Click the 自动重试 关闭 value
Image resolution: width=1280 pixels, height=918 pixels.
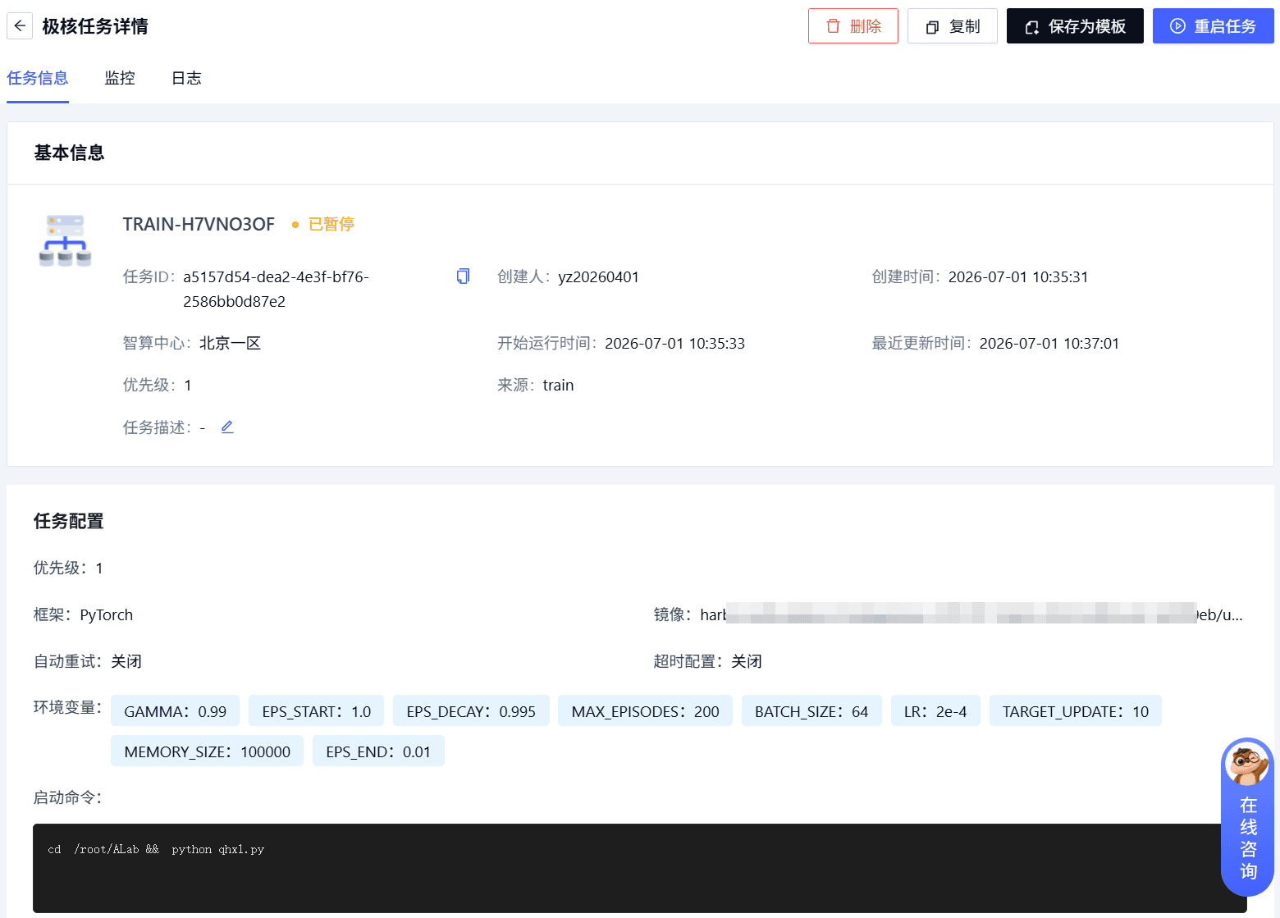click(x=126, y=661)
